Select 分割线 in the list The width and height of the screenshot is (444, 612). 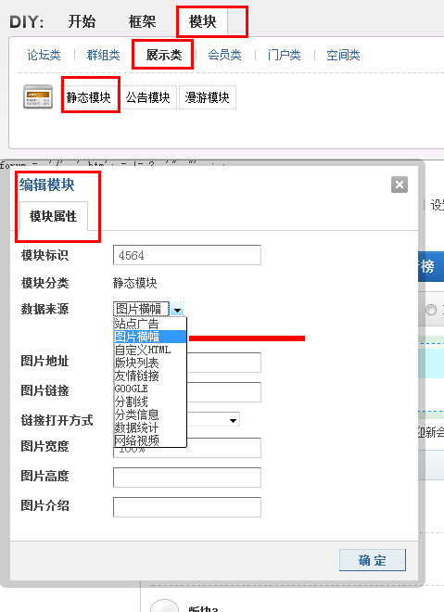tap(150, 402)
